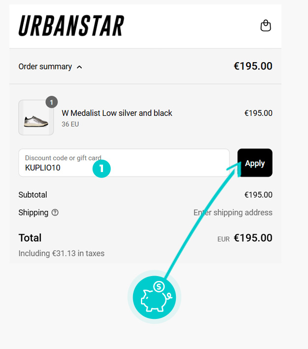This screenshot has height=349, width=308.
Task: Click the teal step number 1 badge
Action: coord(102,168)
